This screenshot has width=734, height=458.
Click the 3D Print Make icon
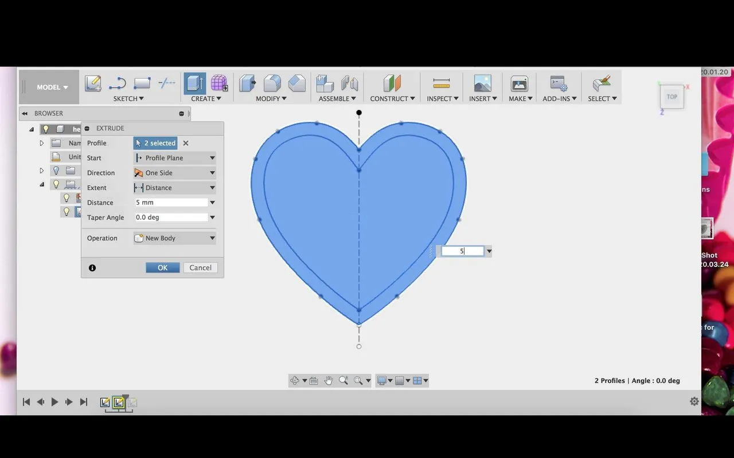(520, 84)
